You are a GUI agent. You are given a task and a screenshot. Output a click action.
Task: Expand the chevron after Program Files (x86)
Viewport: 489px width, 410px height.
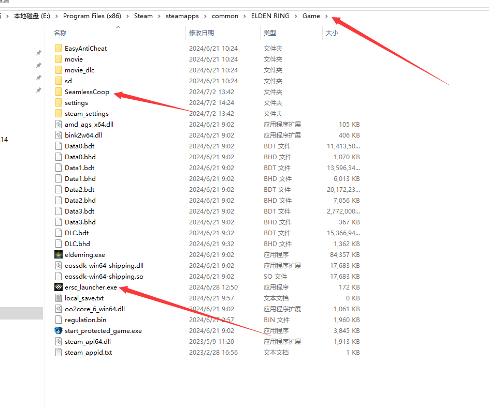pyautogui.click(x=127, y=16)
